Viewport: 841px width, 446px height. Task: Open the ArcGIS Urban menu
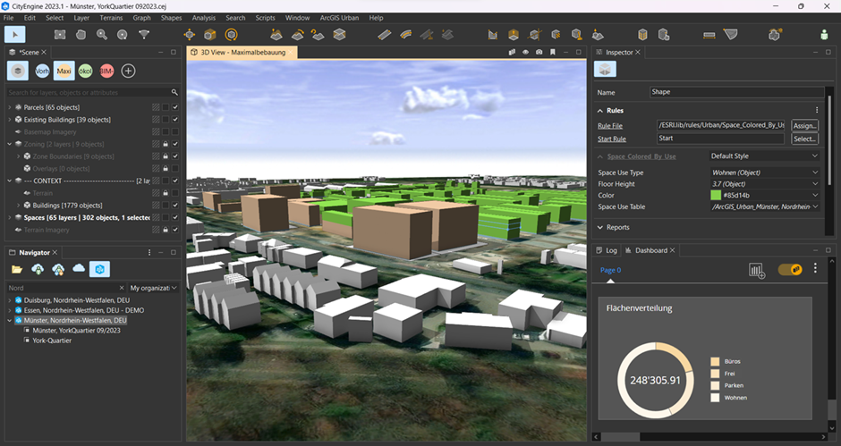click(339, 18)
